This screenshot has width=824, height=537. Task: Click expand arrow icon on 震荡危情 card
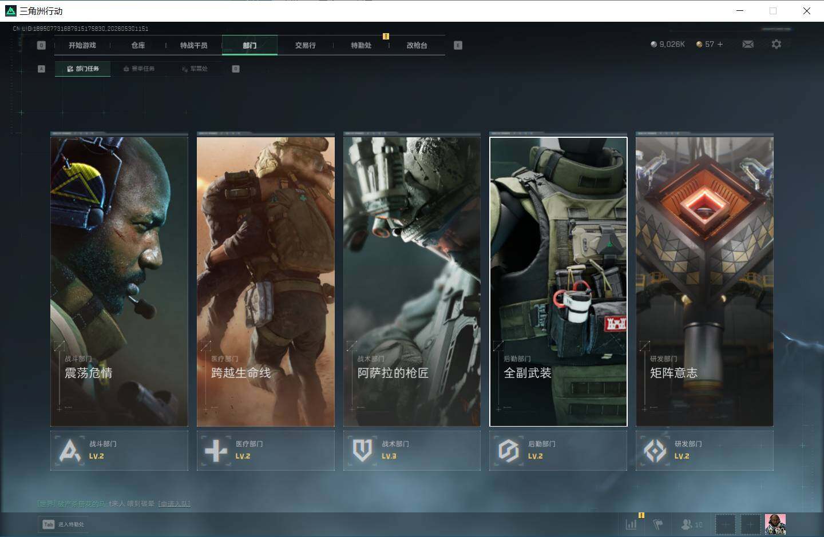[60, 345]
